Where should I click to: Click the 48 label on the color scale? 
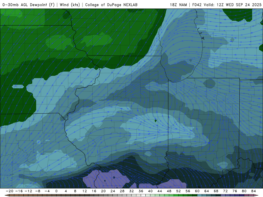[169, 191]
